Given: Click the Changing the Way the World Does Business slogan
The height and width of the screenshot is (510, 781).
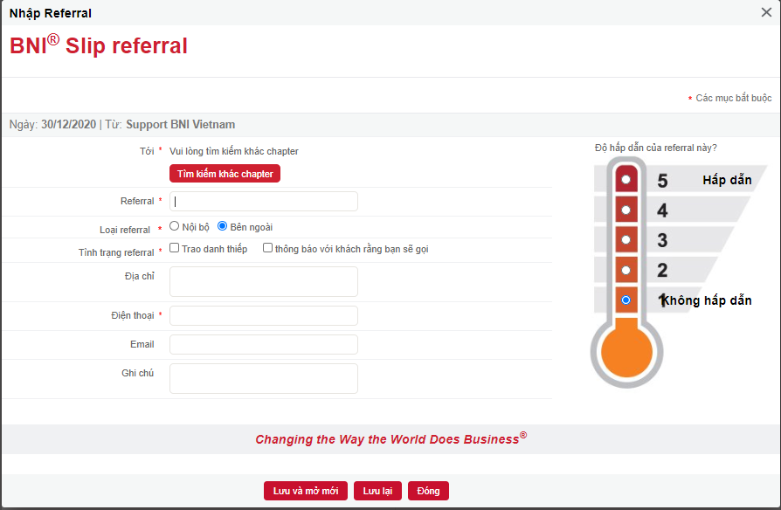Looking at the screenshot, I should click(391, 438).
